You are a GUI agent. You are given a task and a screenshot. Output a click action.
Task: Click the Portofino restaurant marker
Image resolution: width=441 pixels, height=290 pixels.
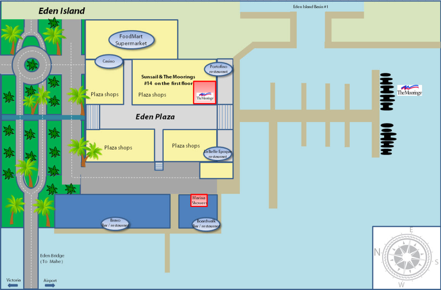click(x=218, y=69)
